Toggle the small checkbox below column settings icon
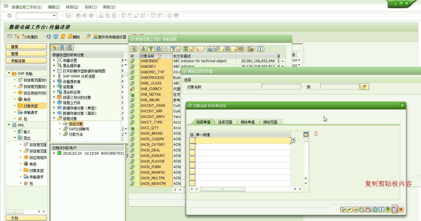 (306, 140)
